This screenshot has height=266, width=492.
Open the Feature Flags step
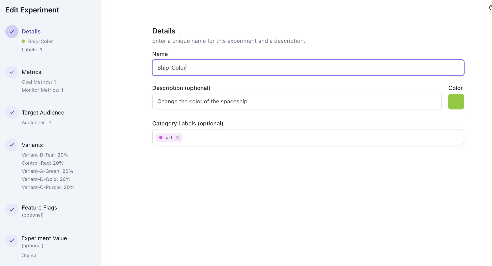[39, 207]
